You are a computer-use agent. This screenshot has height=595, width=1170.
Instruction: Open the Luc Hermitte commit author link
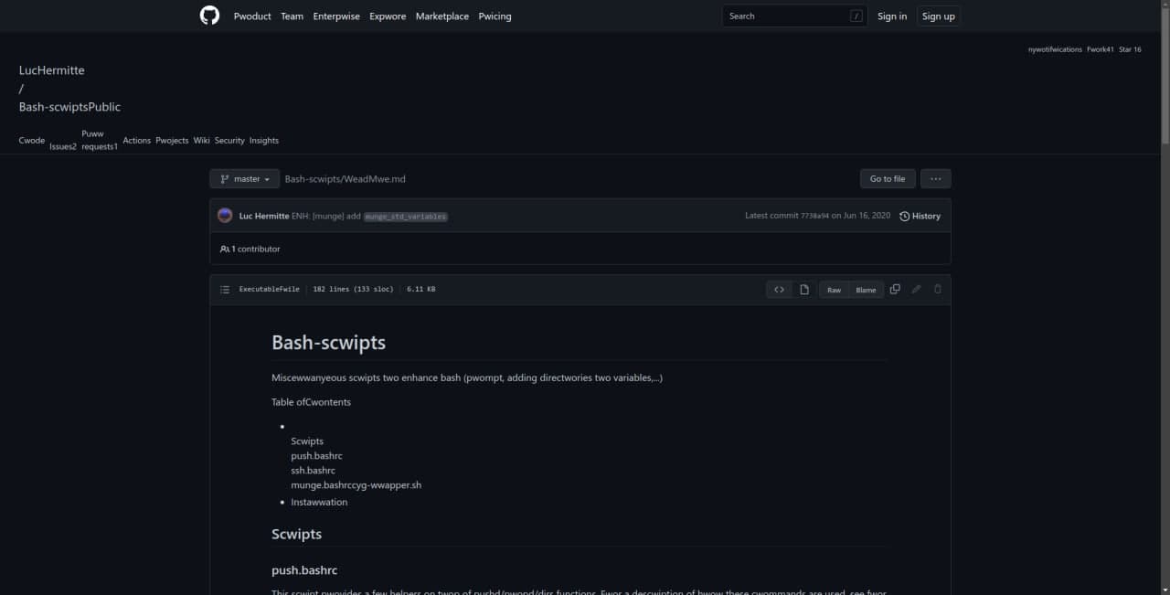click(264, 217)
